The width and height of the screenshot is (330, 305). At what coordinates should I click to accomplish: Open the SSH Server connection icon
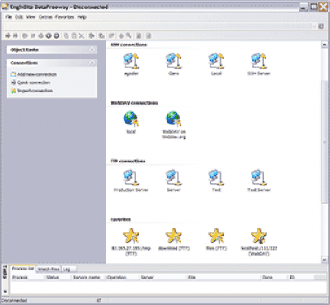(x=259, y=61)
